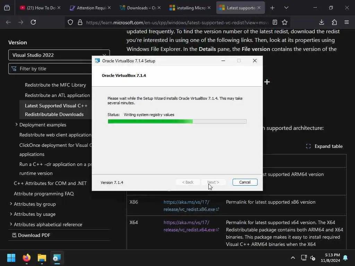This screenshot has height=266, width=355.
Task: Click Download PDF button
Action: tap(31, 235)
